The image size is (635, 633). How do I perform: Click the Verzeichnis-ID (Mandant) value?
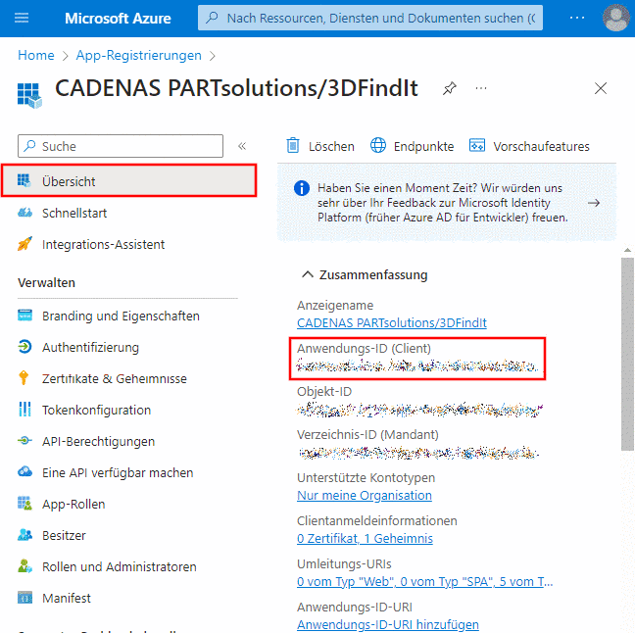[x=417, y=453]
